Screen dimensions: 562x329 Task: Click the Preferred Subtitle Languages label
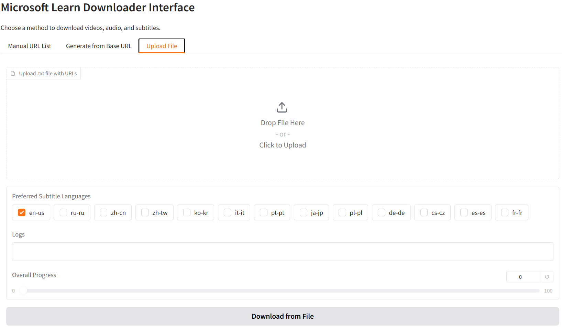[51, 196]
